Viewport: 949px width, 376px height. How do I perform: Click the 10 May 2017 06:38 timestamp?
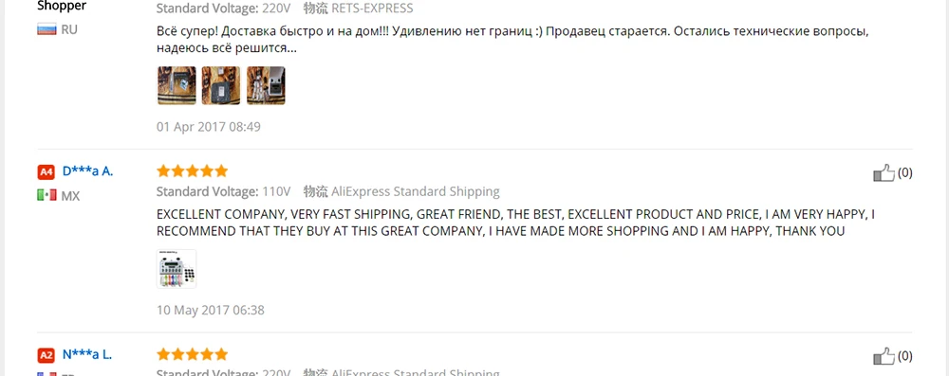[211, 310]
